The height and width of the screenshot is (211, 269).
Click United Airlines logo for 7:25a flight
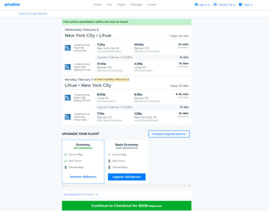[x=67, y=48]
